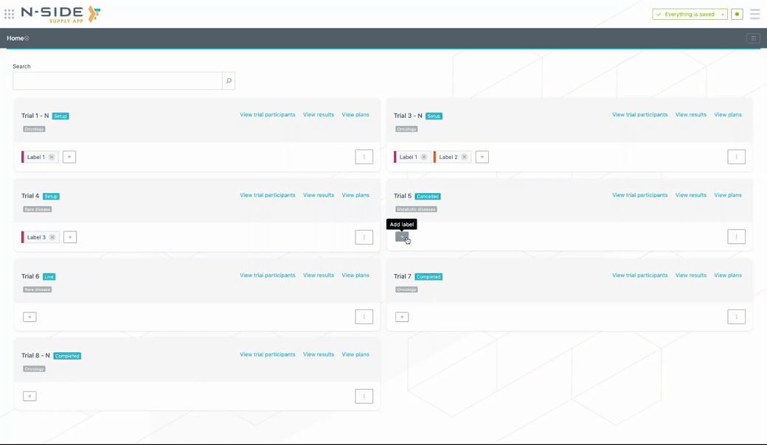Open more options for Trial 8 - N
The height and width of the screenshot is (445, 767).
[364, 396]
